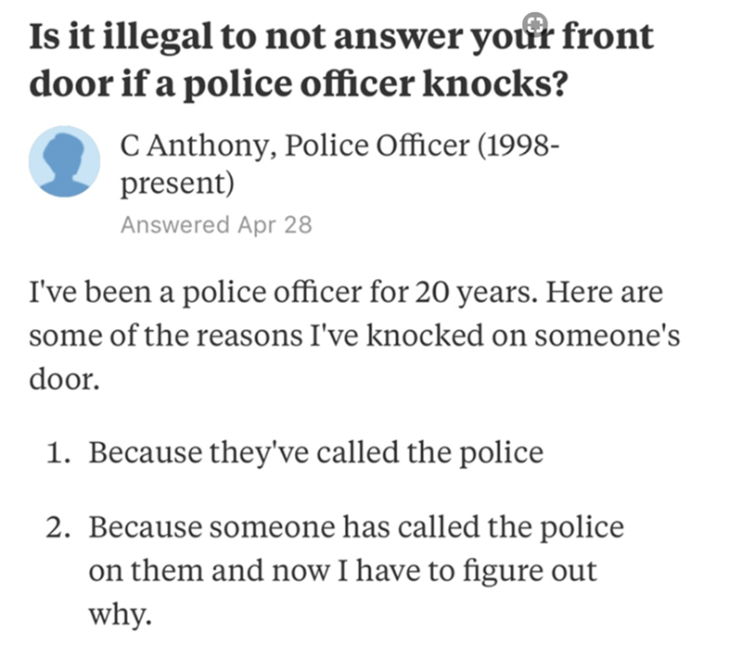Select the line "Because someone has called the police"
This screenshot has height=645, width=742.
coord(356,527)
